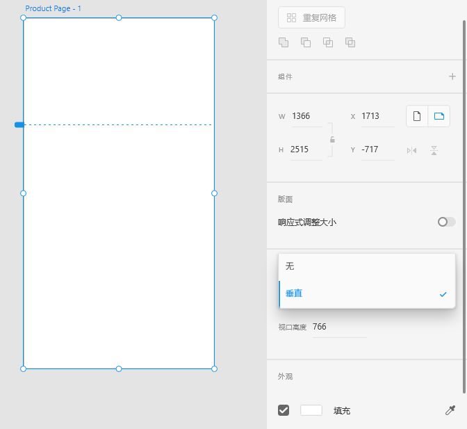Click the flip vertical icon

coord(434,150)
